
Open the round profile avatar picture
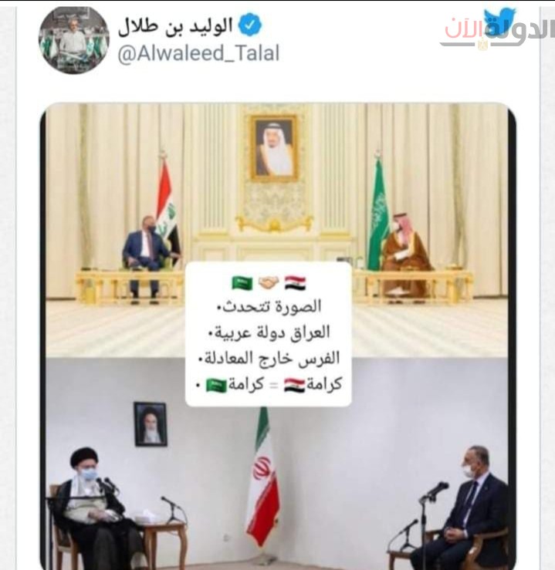click(74, 40)
